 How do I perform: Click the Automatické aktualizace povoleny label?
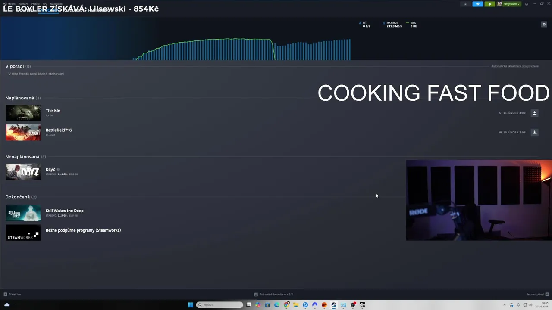click(x=515, y=66)
